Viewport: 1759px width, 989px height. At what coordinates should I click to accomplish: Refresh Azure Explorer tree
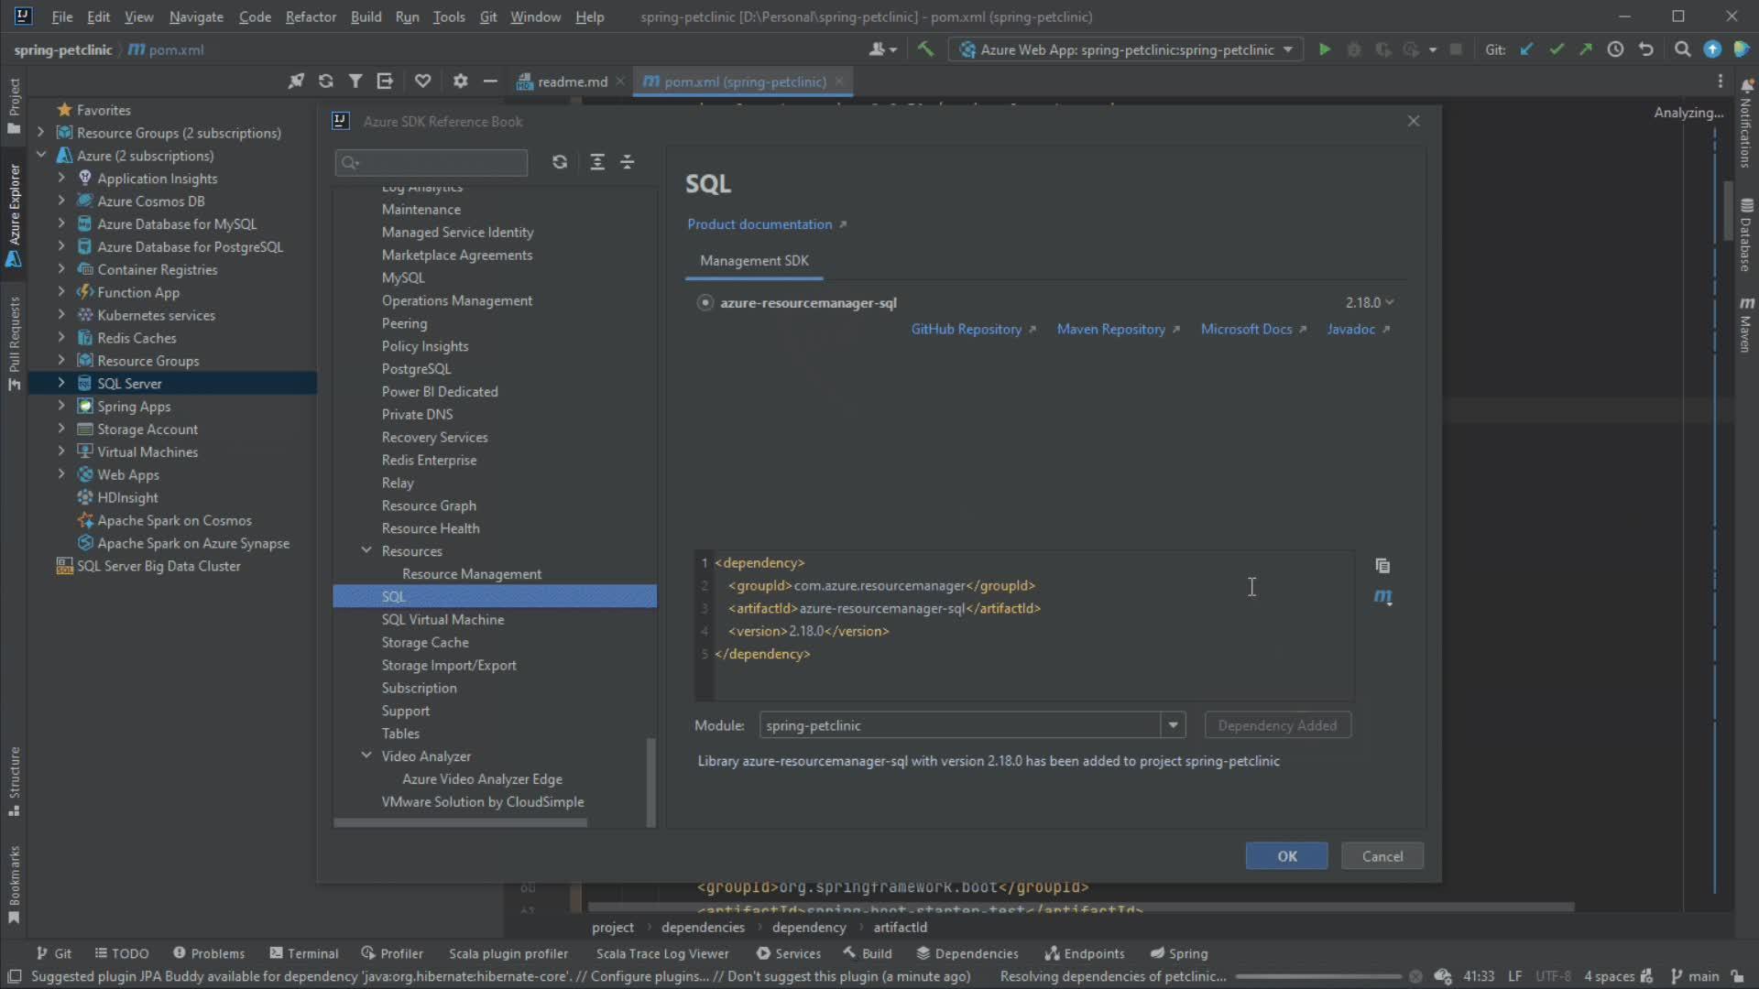click(325, 82)
